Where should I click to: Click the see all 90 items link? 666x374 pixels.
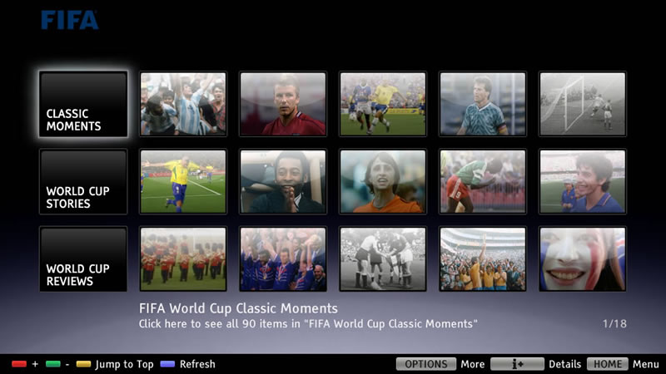[308, 323]
